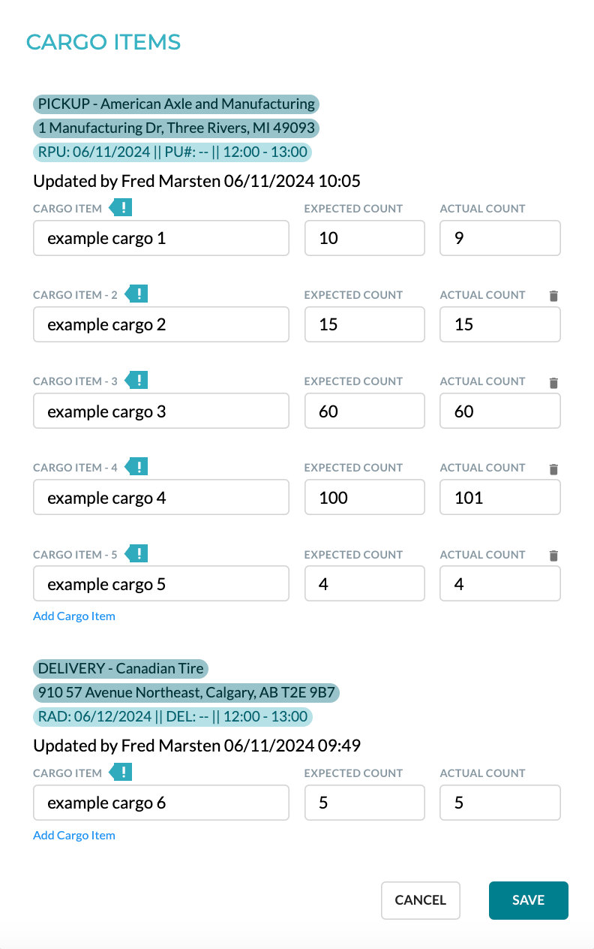Click the alert flag next to Cargo Item - 3
Viewport: 594px width, 949px height.
pos(136,380)
